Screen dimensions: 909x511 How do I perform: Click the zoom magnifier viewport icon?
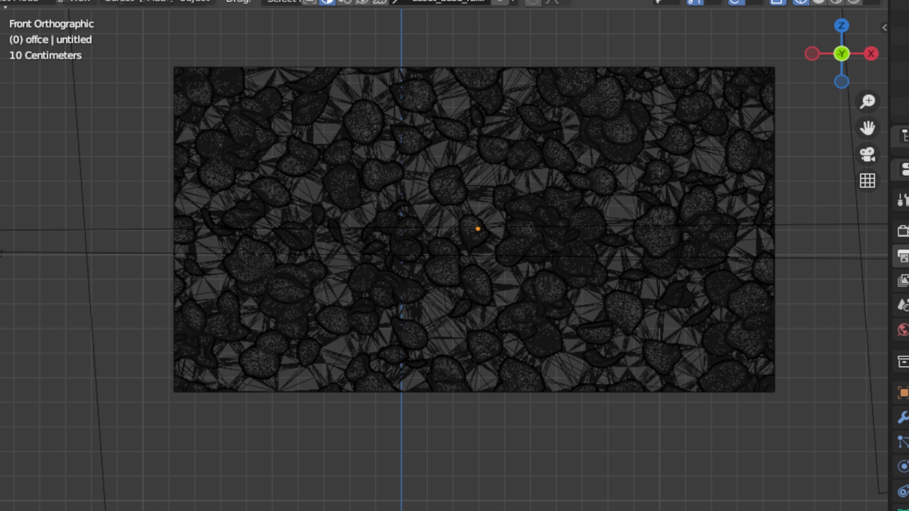click(x=867, y=101)
